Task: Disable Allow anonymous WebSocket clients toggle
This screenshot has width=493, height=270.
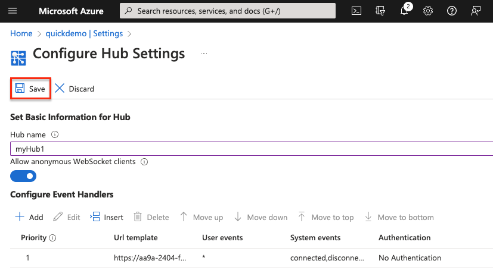Action: click(x=24, y=176)
